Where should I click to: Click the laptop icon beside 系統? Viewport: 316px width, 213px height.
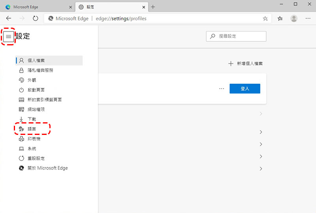(x=21, y=149)
